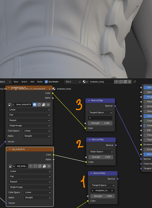Click open image folder icon in obj_body4k.N node
The image size is (152, 208).
coord(44,166)
